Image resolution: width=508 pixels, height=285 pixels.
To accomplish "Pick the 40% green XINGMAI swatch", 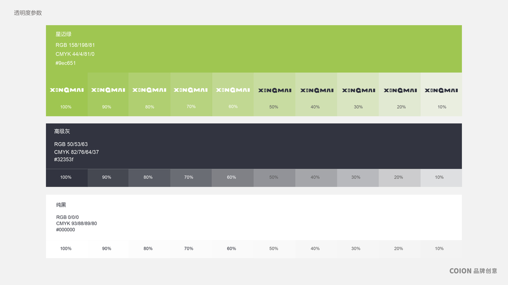I will (x=316, y=95).
